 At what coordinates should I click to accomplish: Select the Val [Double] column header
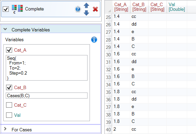pyautogui.click(x=177, y=7)
